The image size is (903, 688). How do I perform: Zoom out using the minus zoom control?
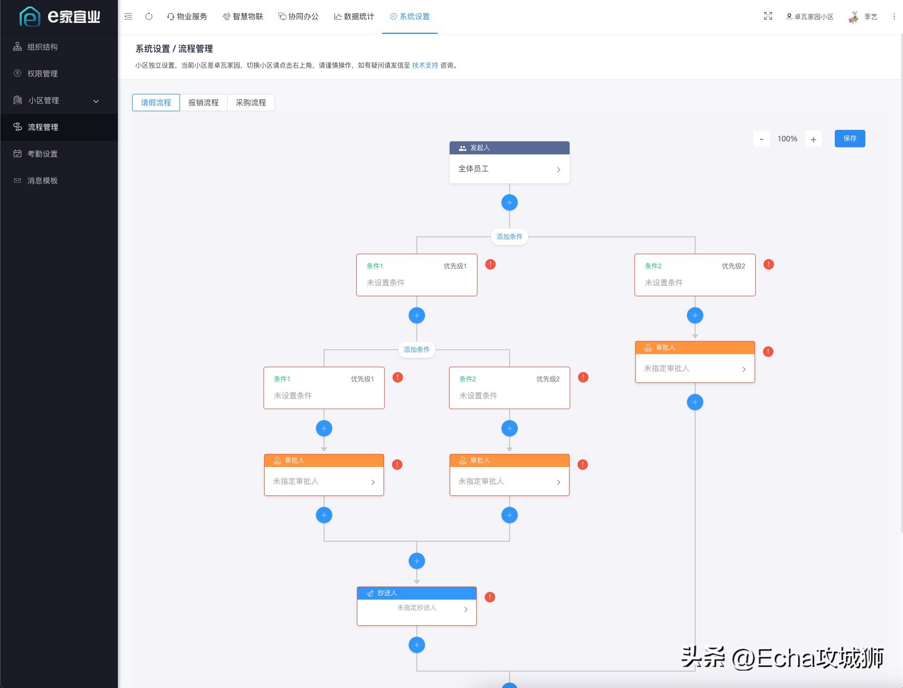coord(762,139)
